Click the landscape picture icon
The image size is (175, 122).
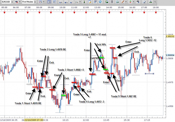[107, 2]
